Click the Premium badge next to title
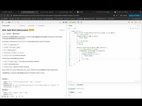 coord(31,30)
